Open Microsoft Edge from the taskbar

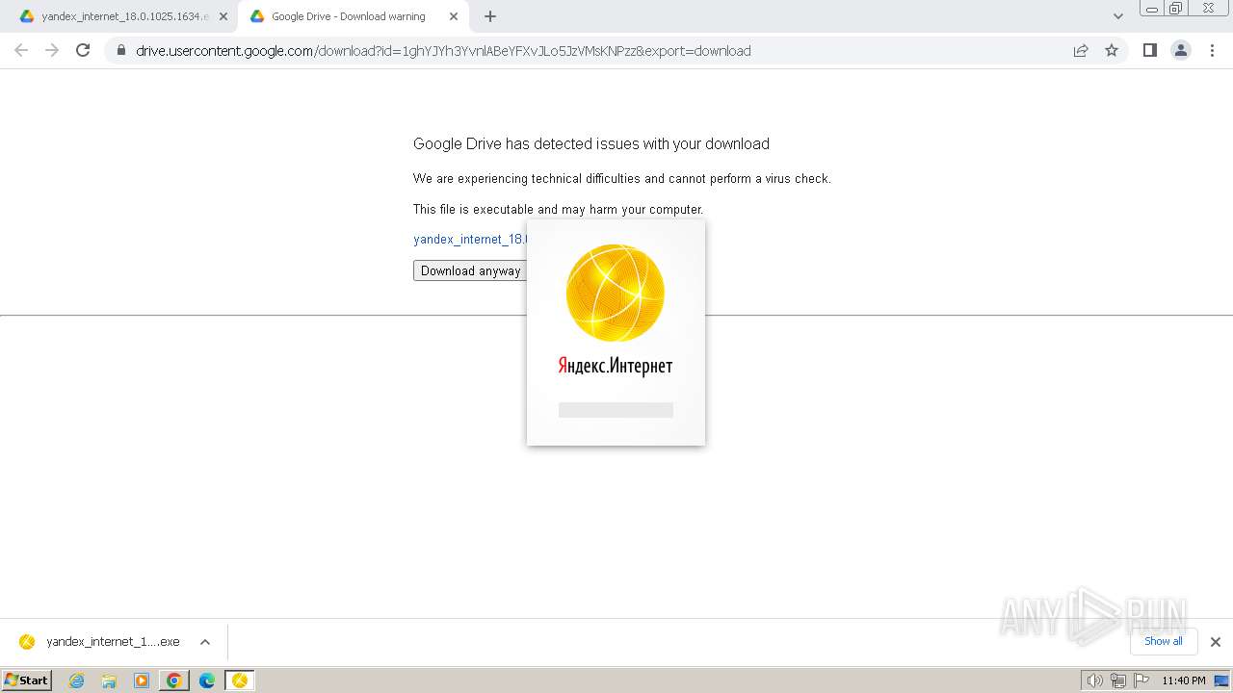pyautogui.click(x=207, y=680)
